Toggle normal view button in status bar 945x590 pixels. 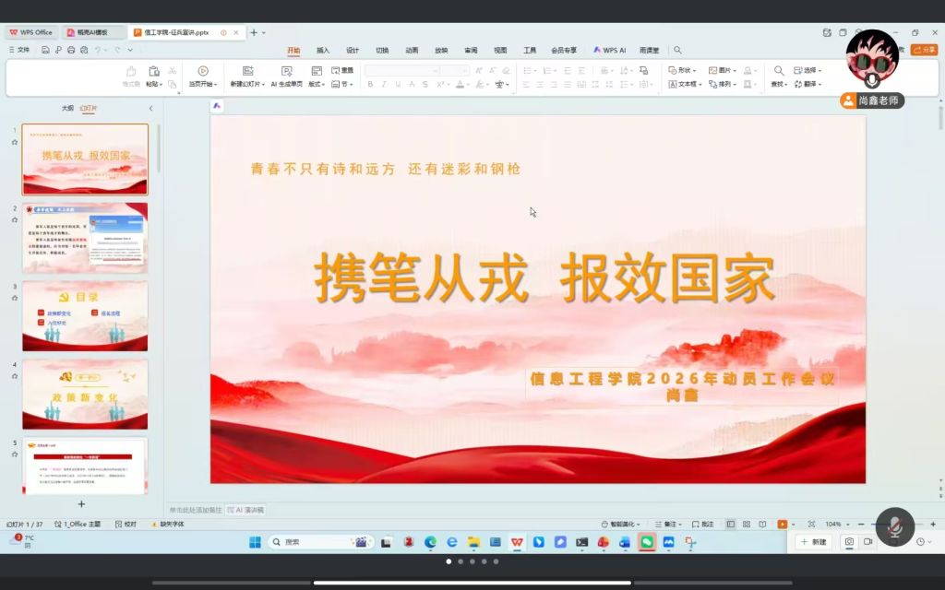click(730, 524)
